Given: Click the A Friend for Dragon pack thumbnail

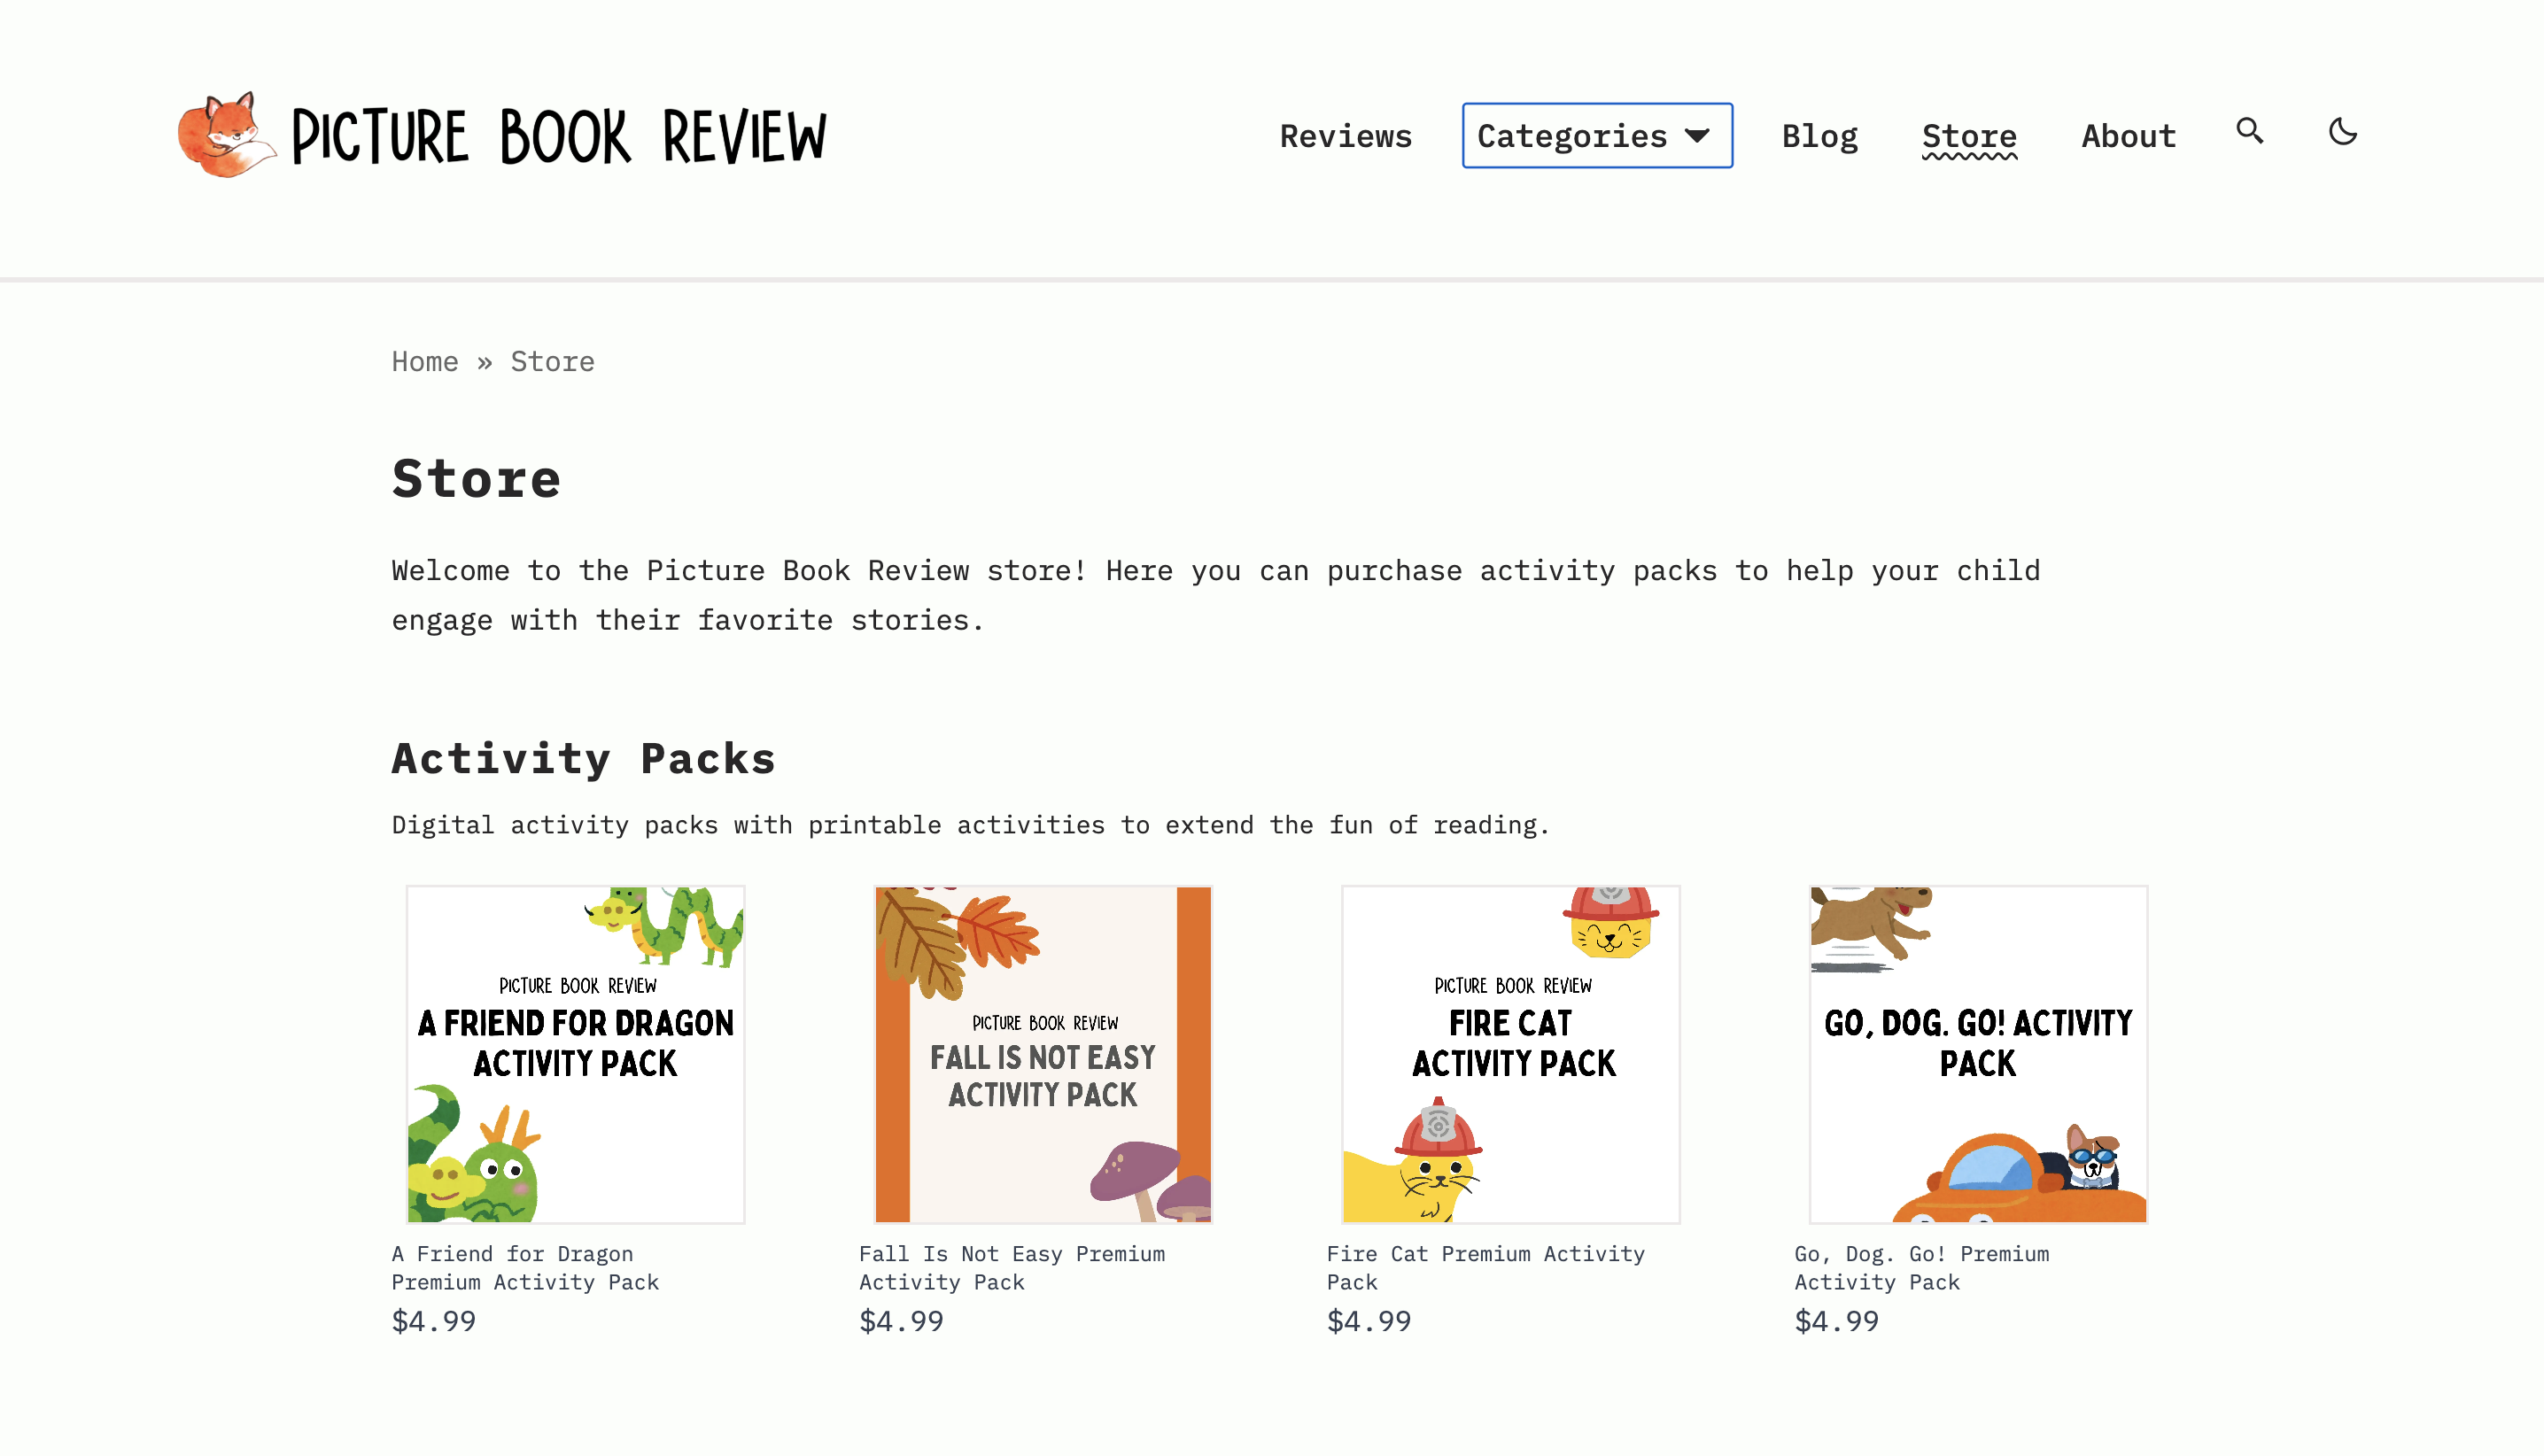Looking at the screenshot, I should tap(575, 1053).
